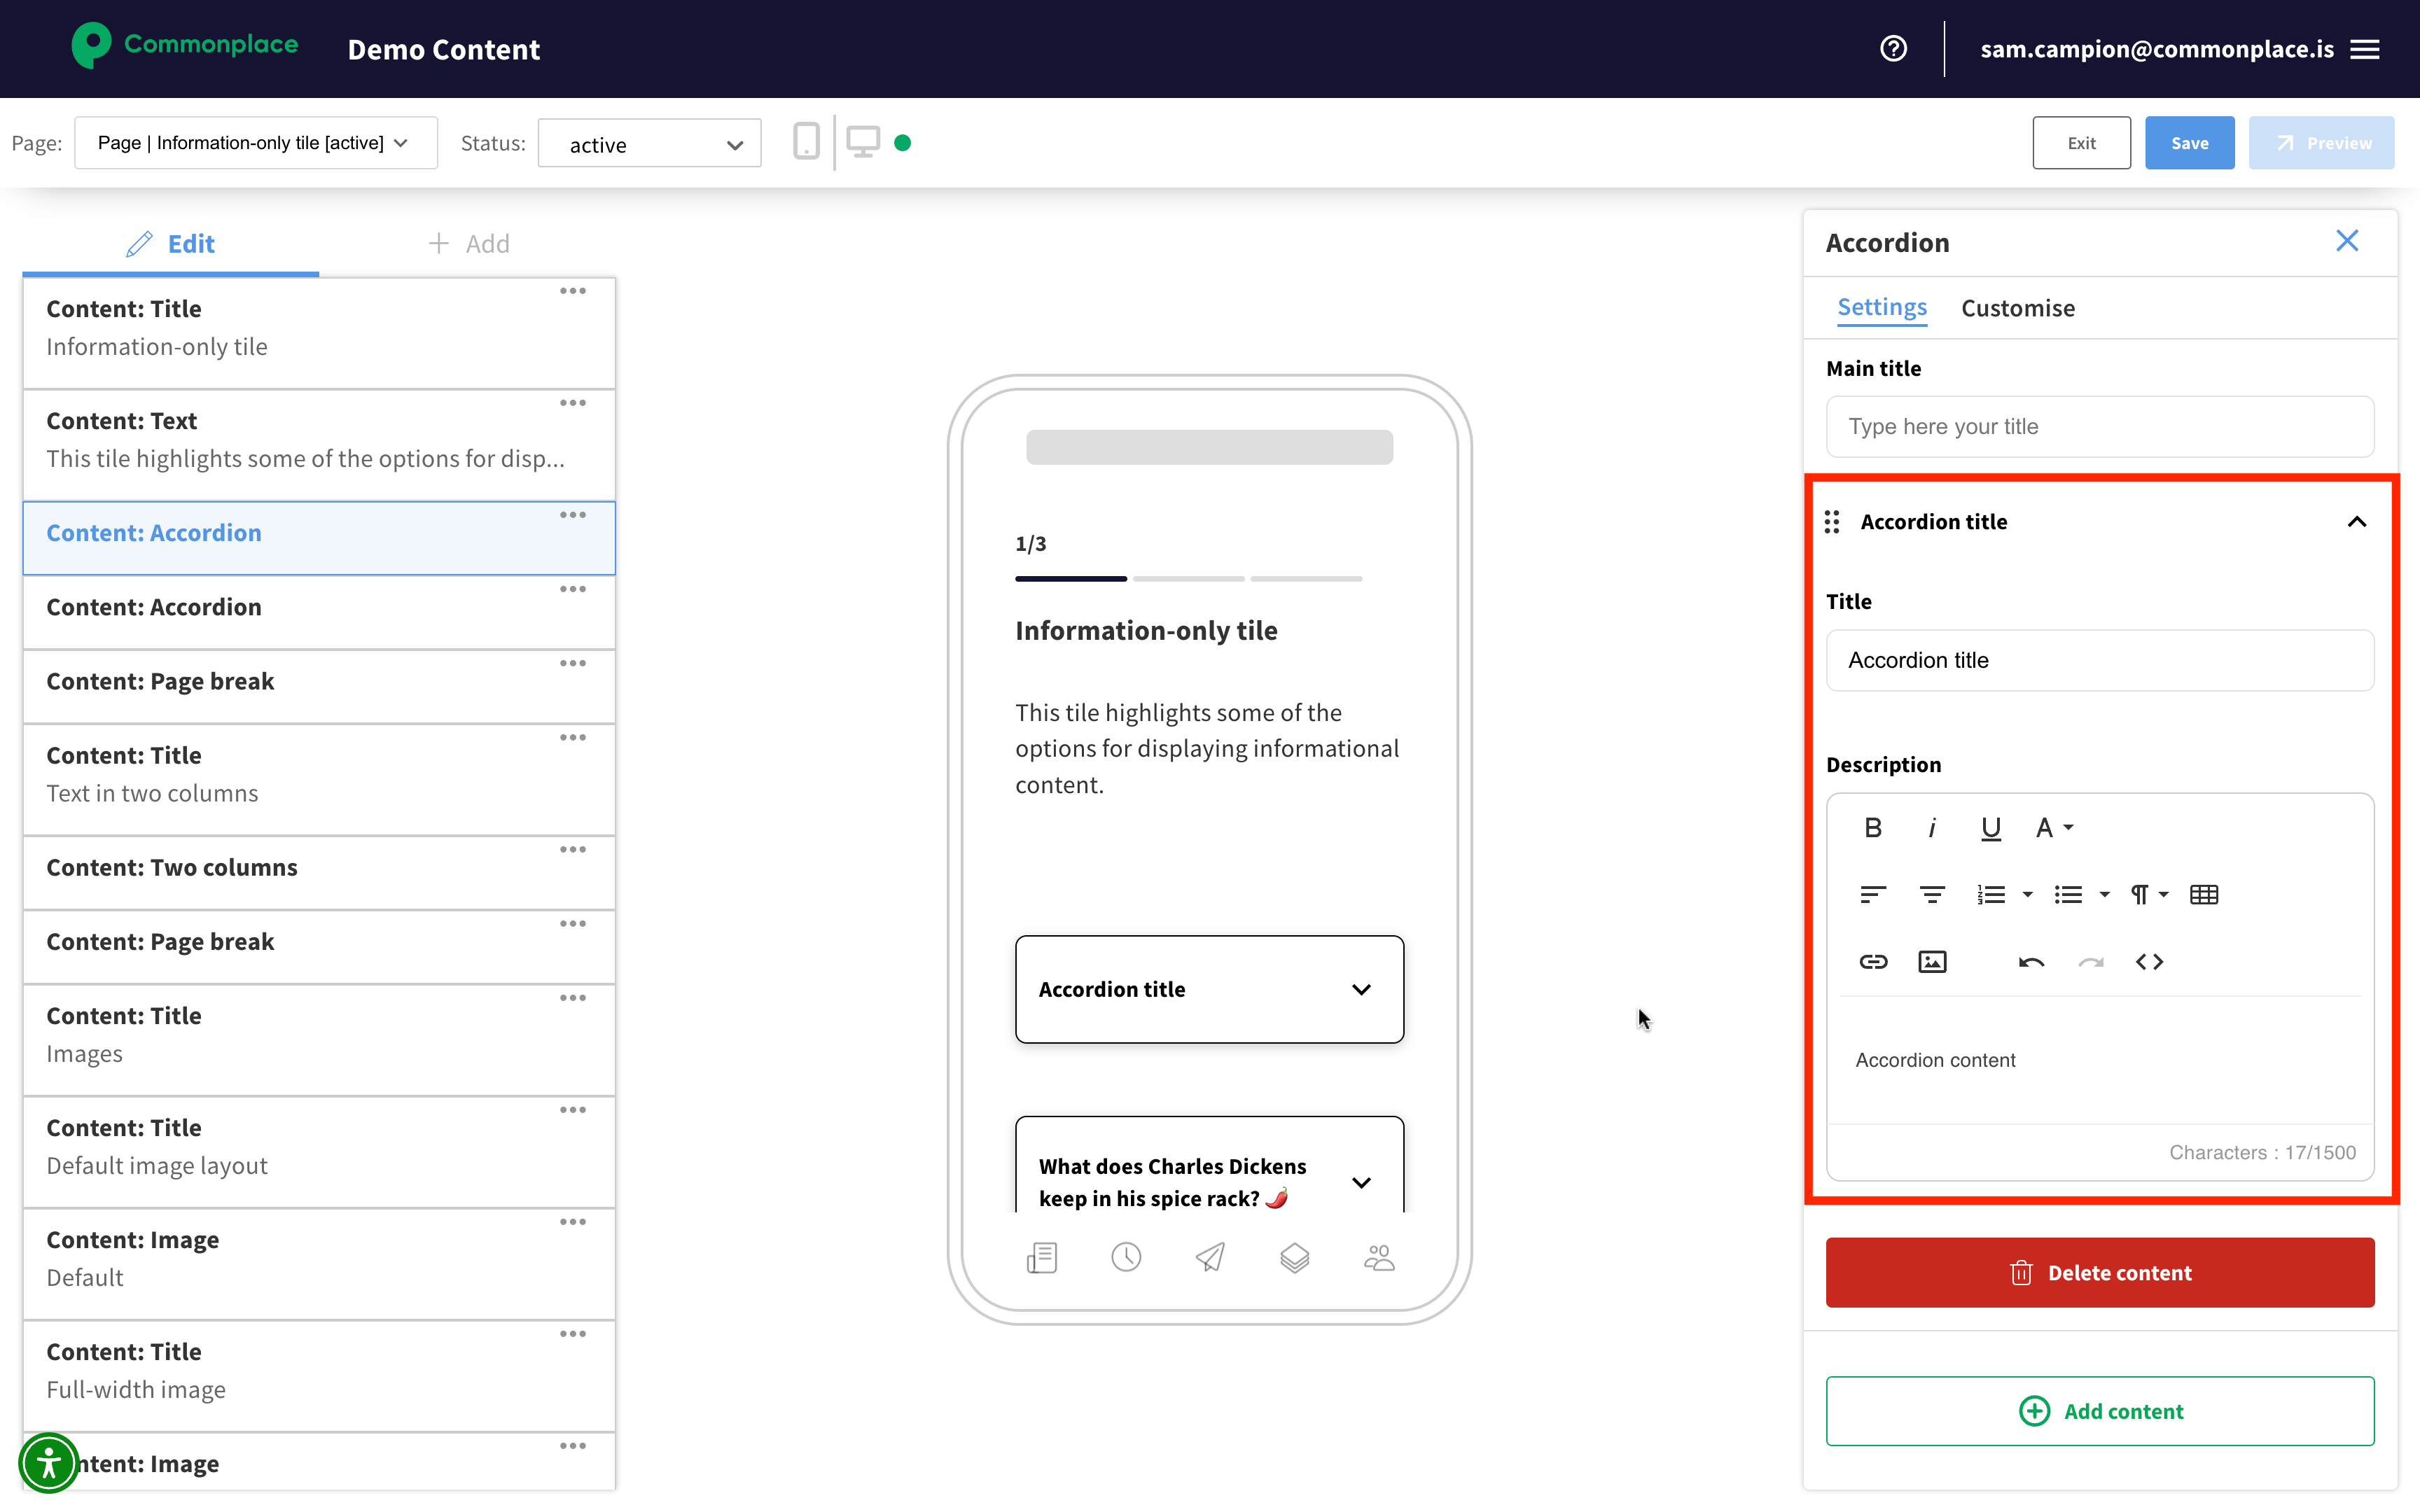Insert an image via the image icon
2420x1512 pixels.
[x=1932, y=962]
